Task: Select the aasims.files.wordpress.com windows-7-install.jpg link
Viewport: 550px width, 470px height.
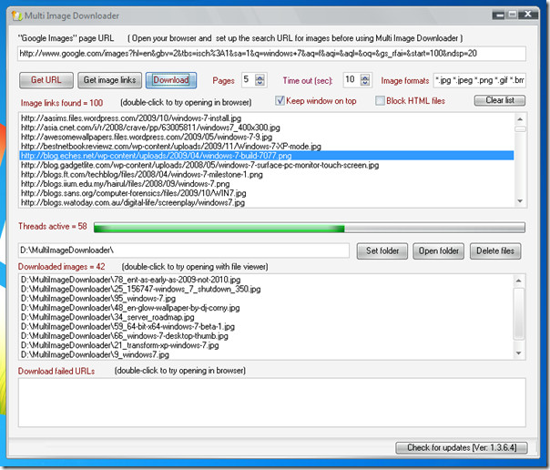Action: point(145,117)
